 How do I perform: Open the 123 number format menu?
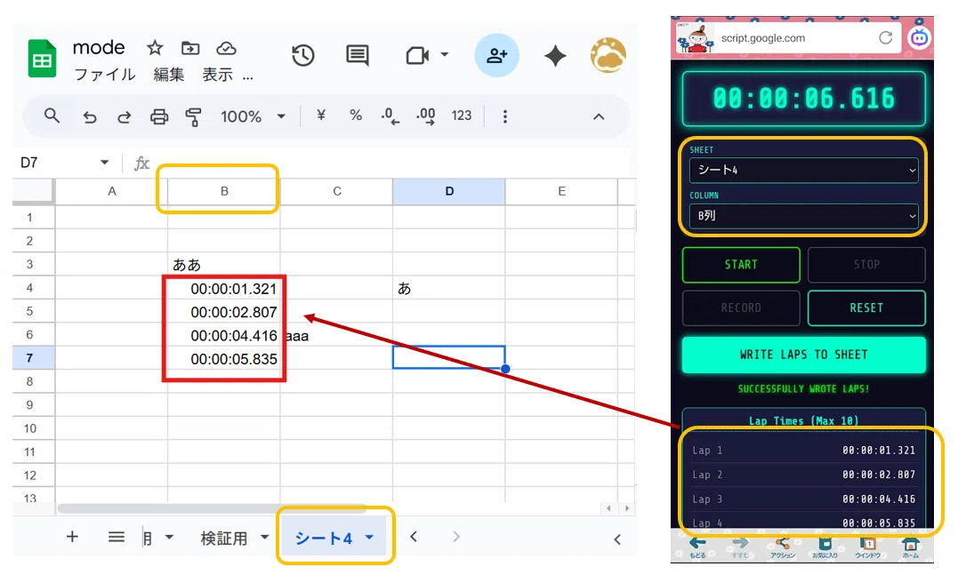pyautogui.click(x=462, y=116)
